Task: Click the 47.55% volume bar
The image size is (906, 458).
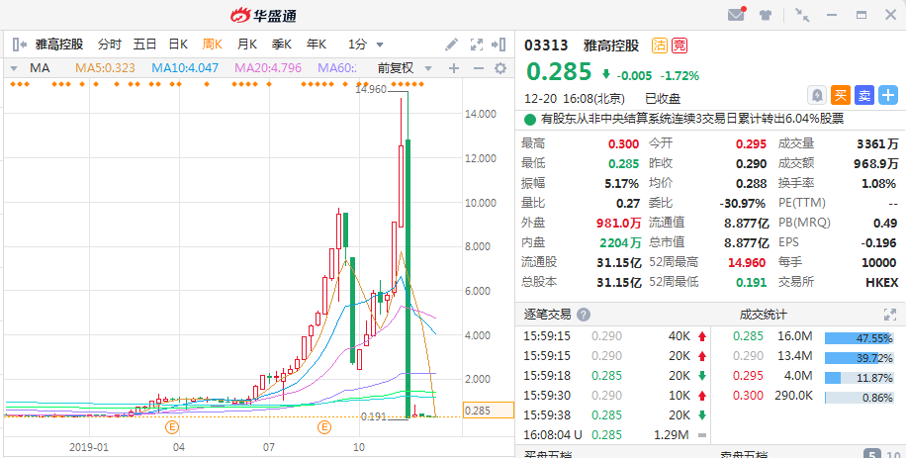Action: 860,338
